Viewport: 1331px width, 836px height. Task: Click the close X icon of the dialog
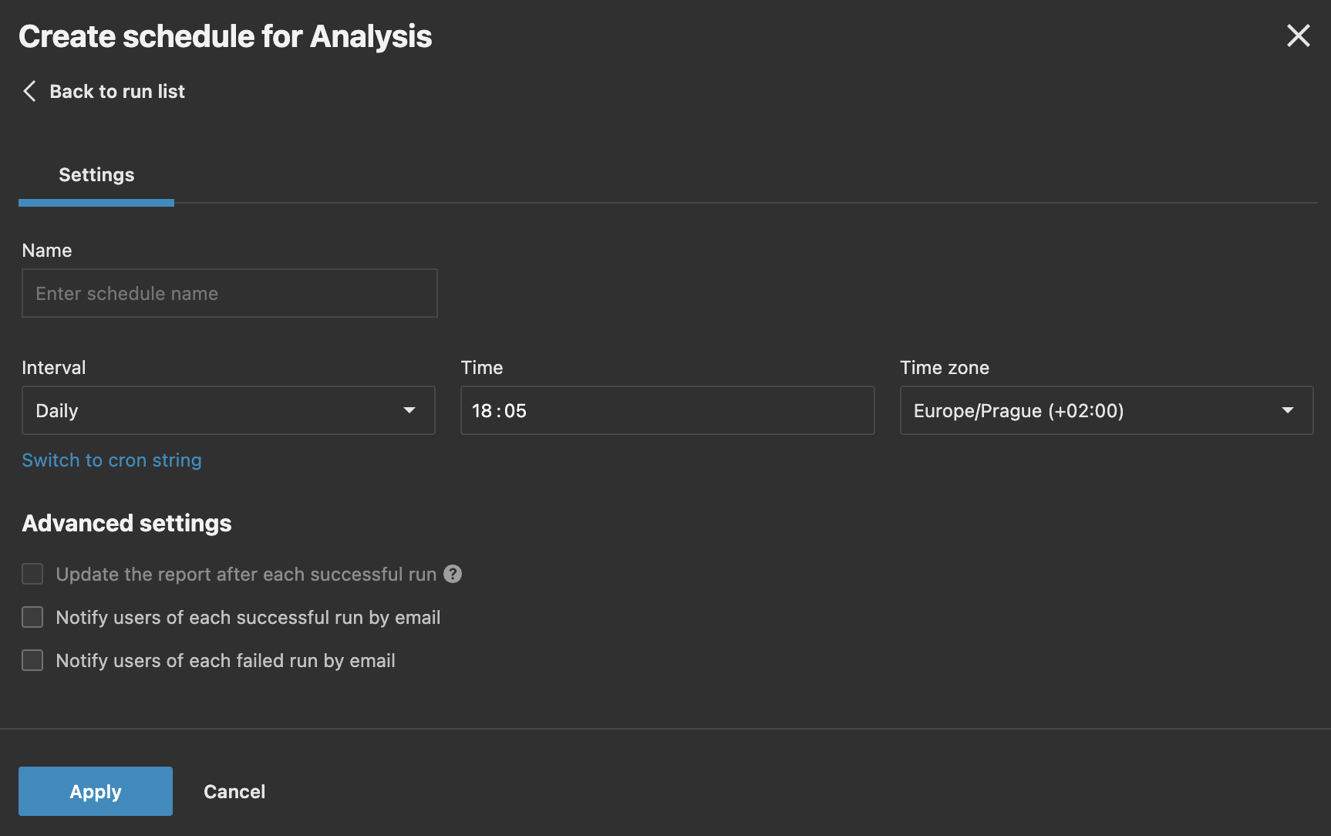[1299, 35]
